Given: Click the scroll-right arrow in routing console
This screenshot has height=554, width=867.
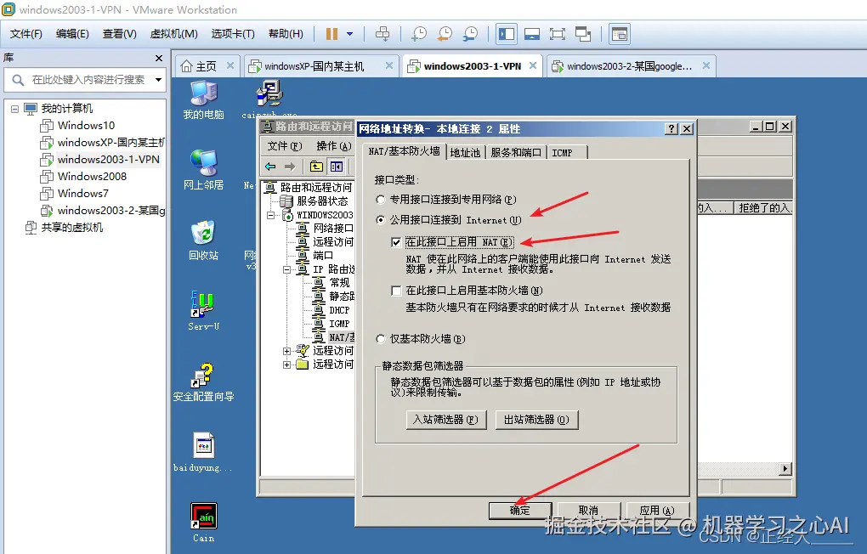Looking at the screenshot, I should pyautogui.click(x=785, y=469).
